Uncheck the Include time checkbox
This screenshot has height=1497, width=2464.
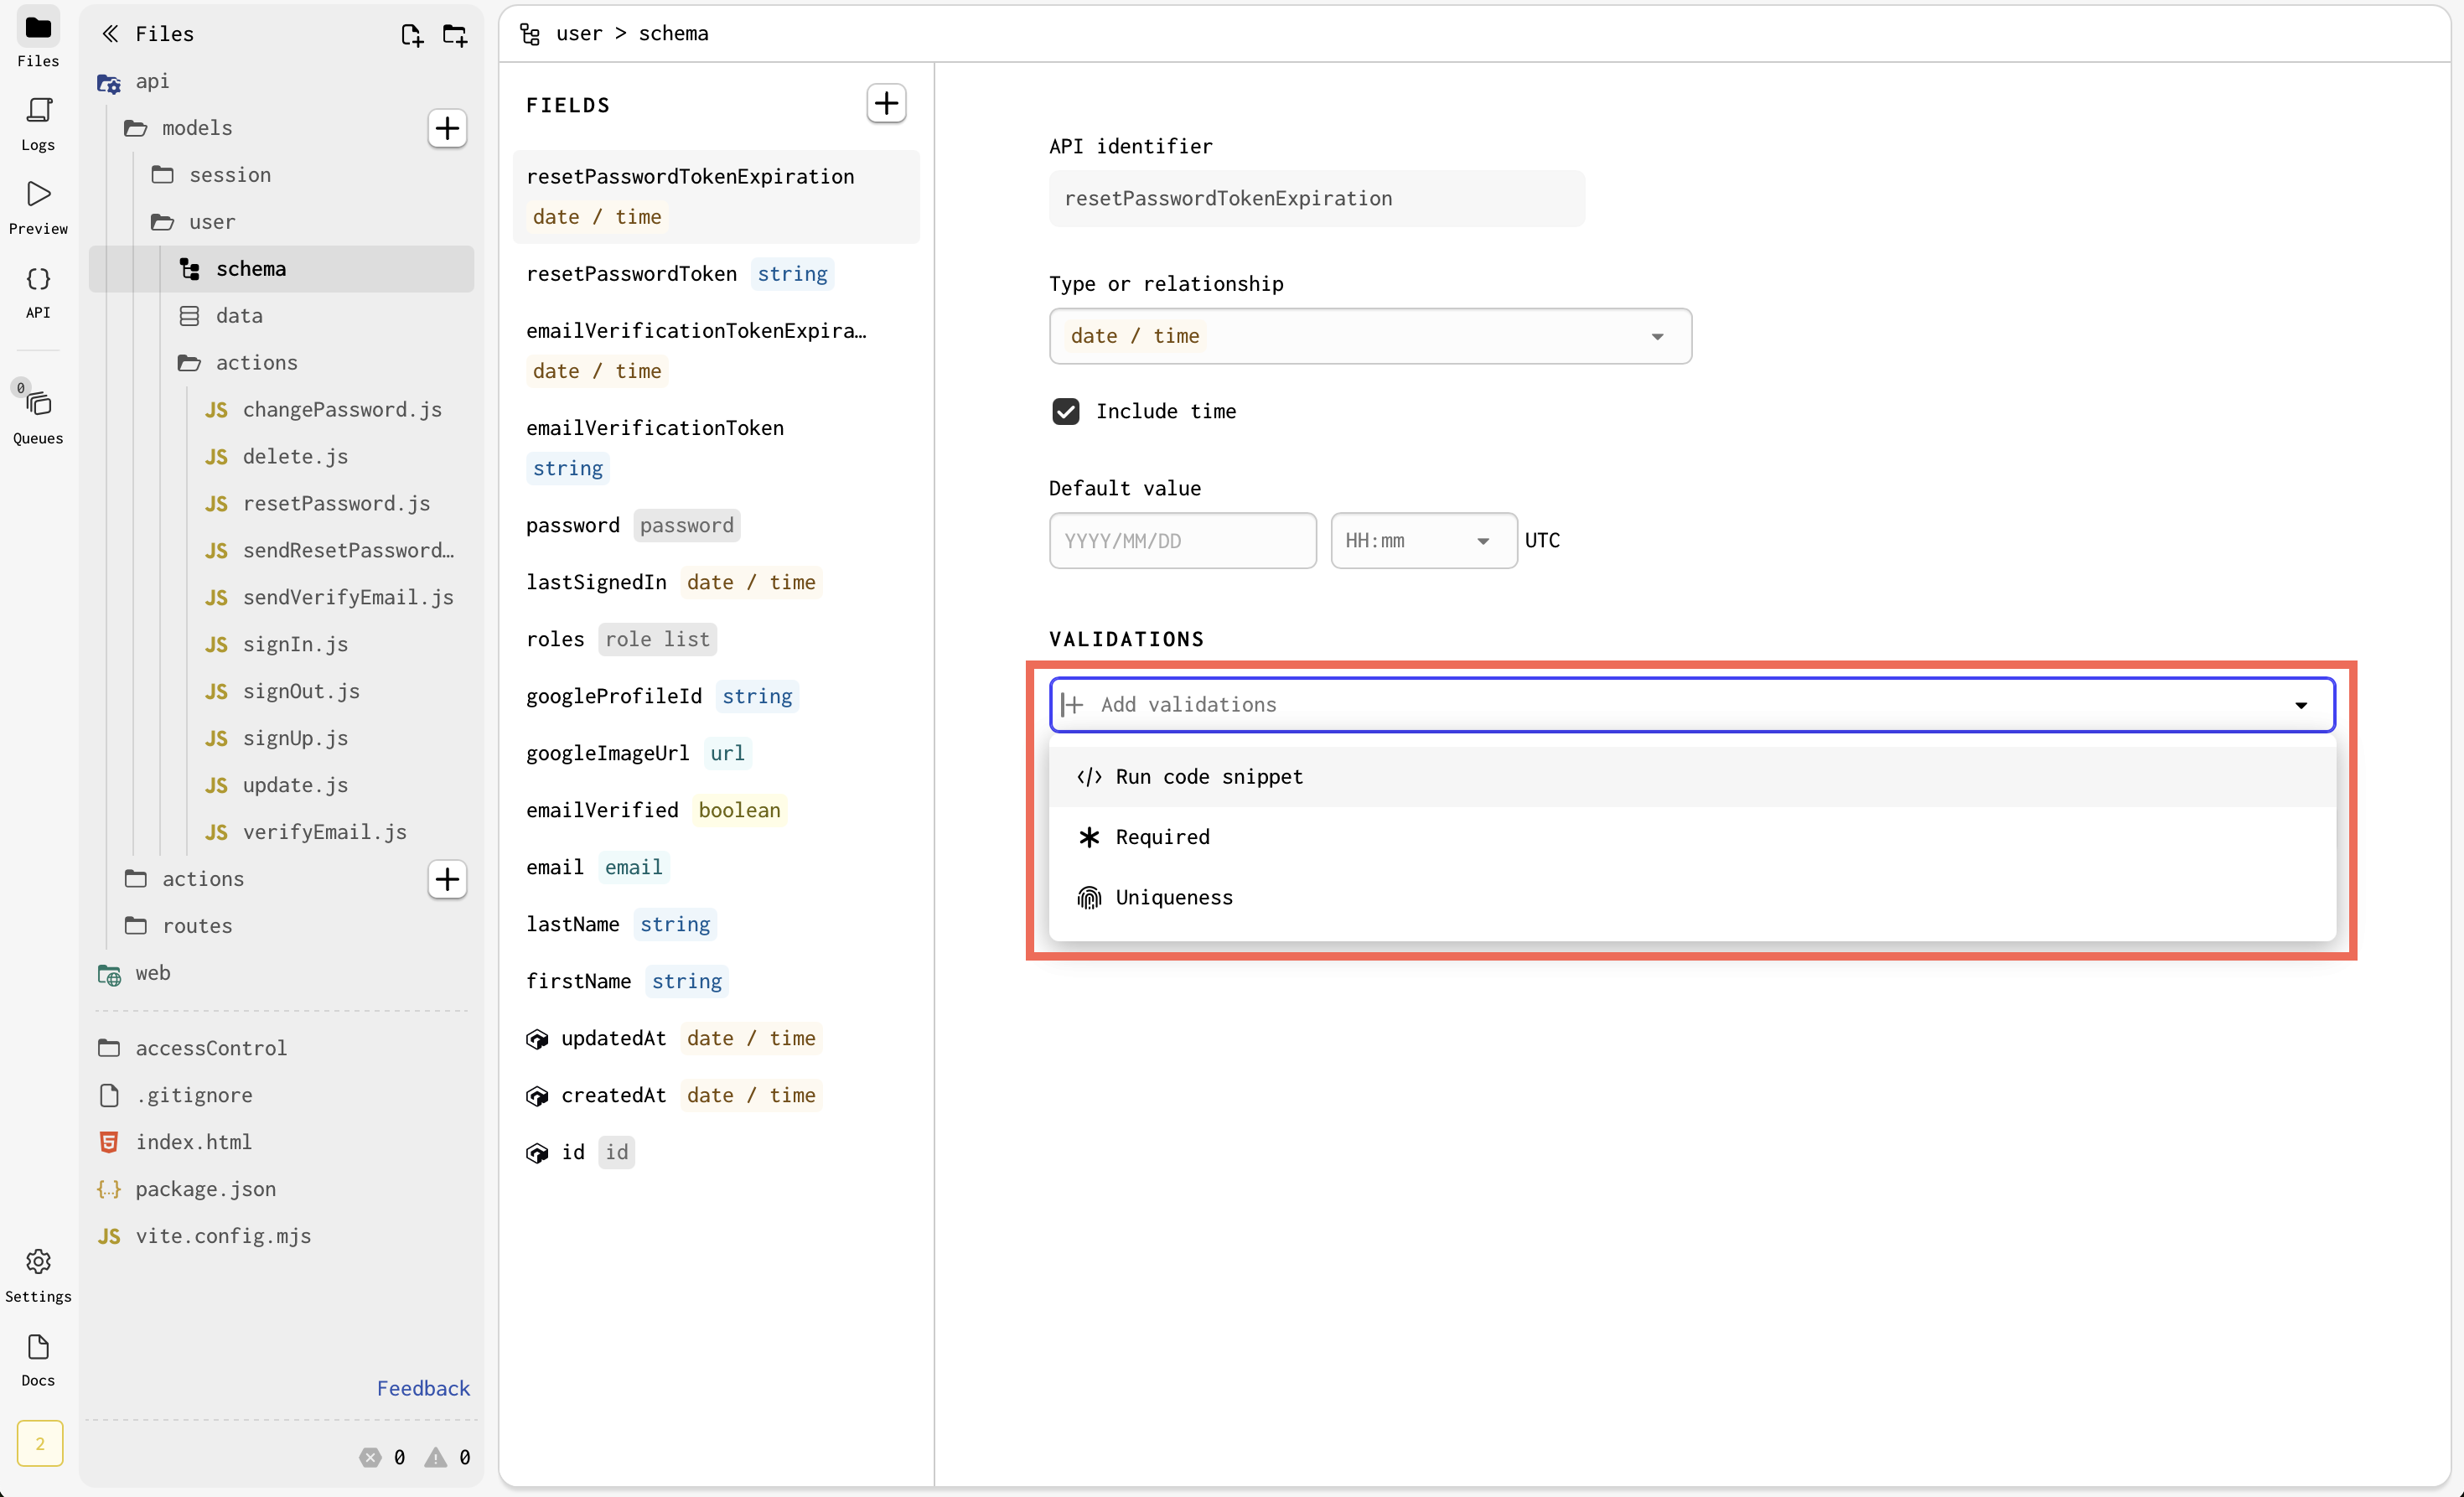pyautogui.click(x=1066, y=411)
